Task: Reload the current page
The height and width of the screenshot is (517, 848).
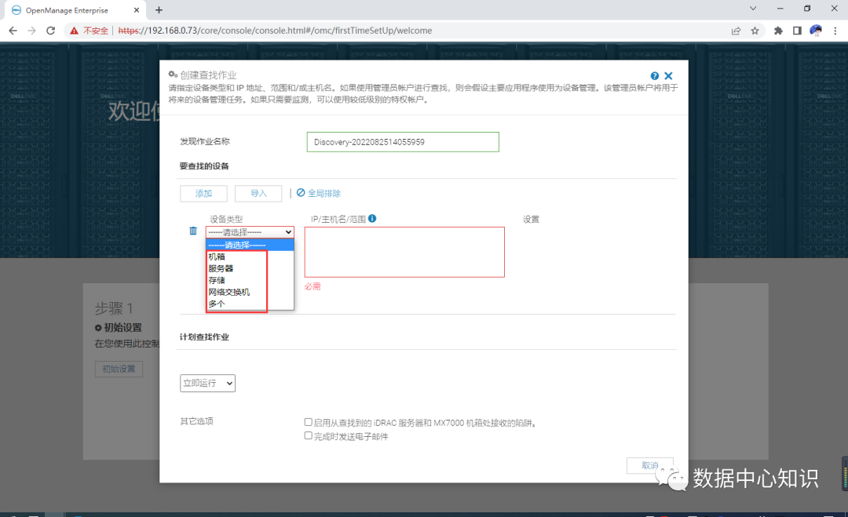Action: pos(51,31)
